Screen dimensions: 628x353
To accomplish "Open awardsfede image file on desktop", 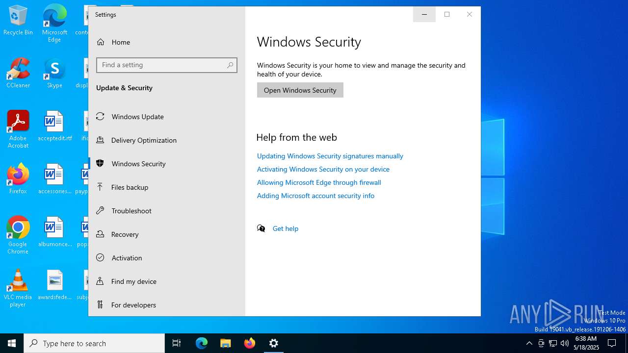I will click(54, 285).
